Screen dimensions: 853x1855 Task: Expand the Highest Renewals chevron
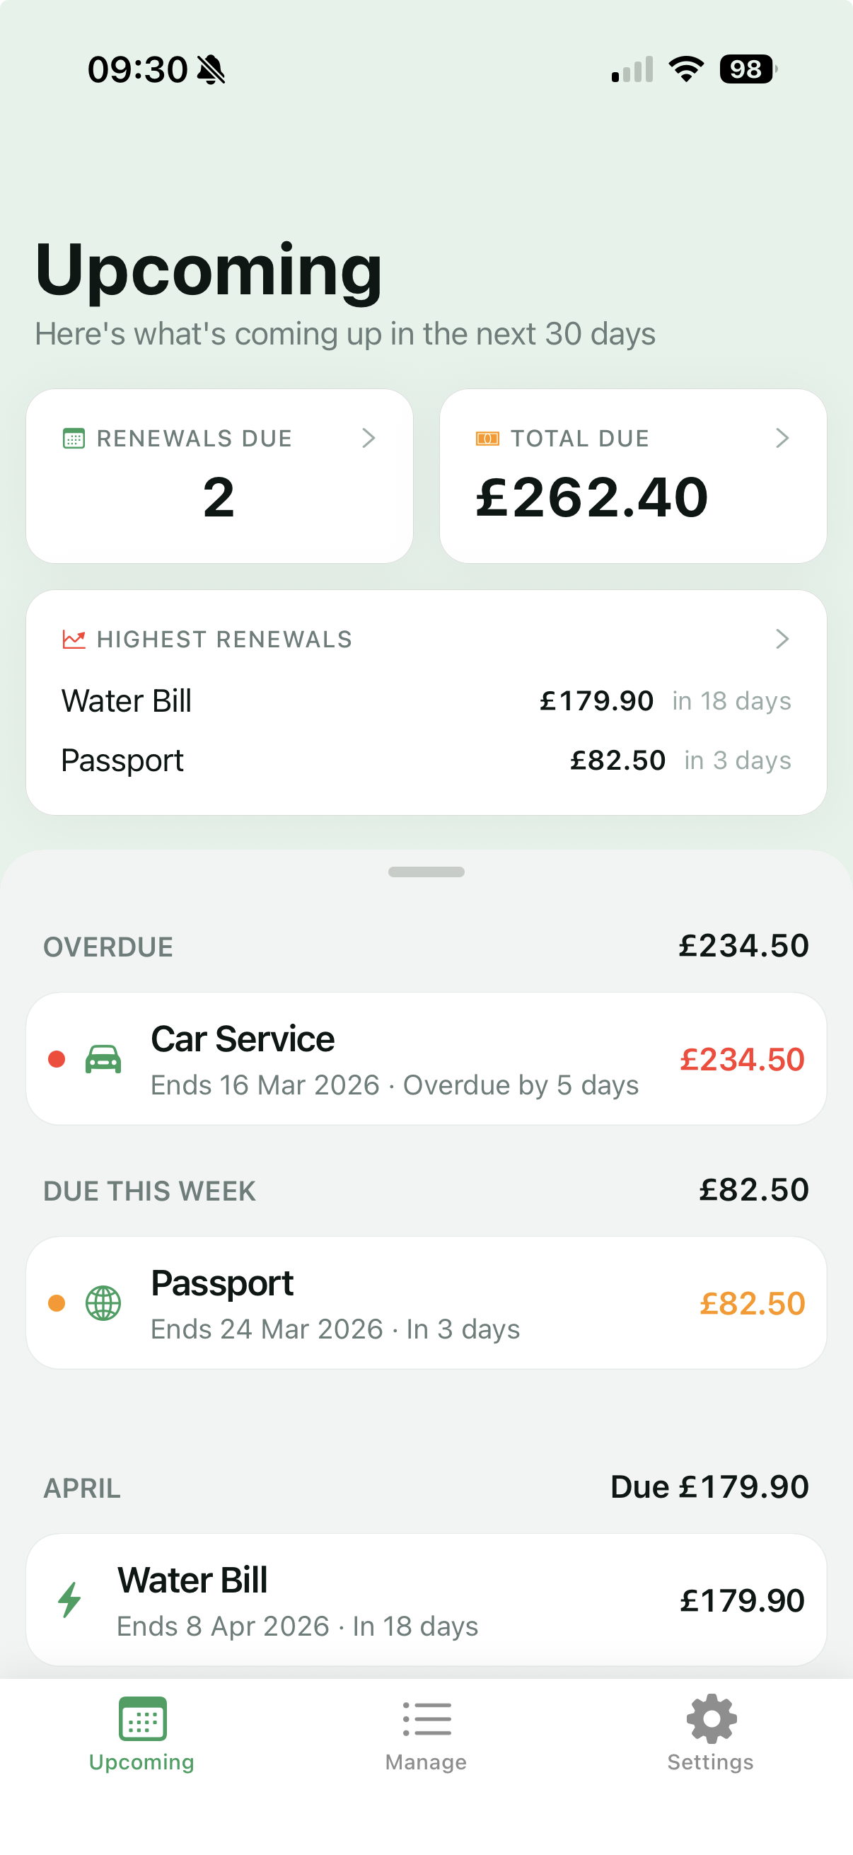782,639
